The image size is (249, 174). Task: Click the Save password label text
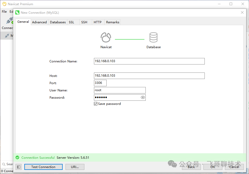[x=109, y=104]
